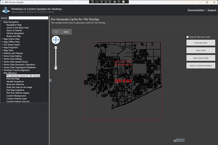Enable Only Get Tiles from Cache checkbox
This screenshot has width=218, height=145.
(188, 37)
